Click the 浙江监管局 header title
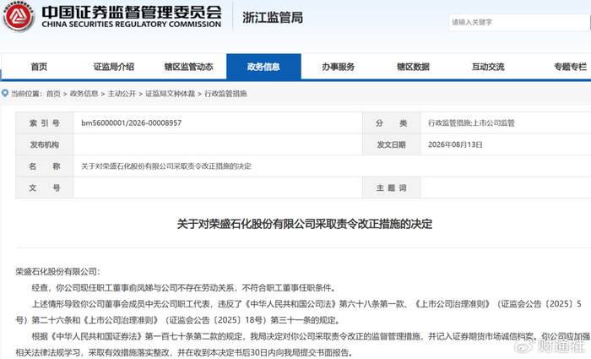591x359 pixels. [x=272, y=18]
